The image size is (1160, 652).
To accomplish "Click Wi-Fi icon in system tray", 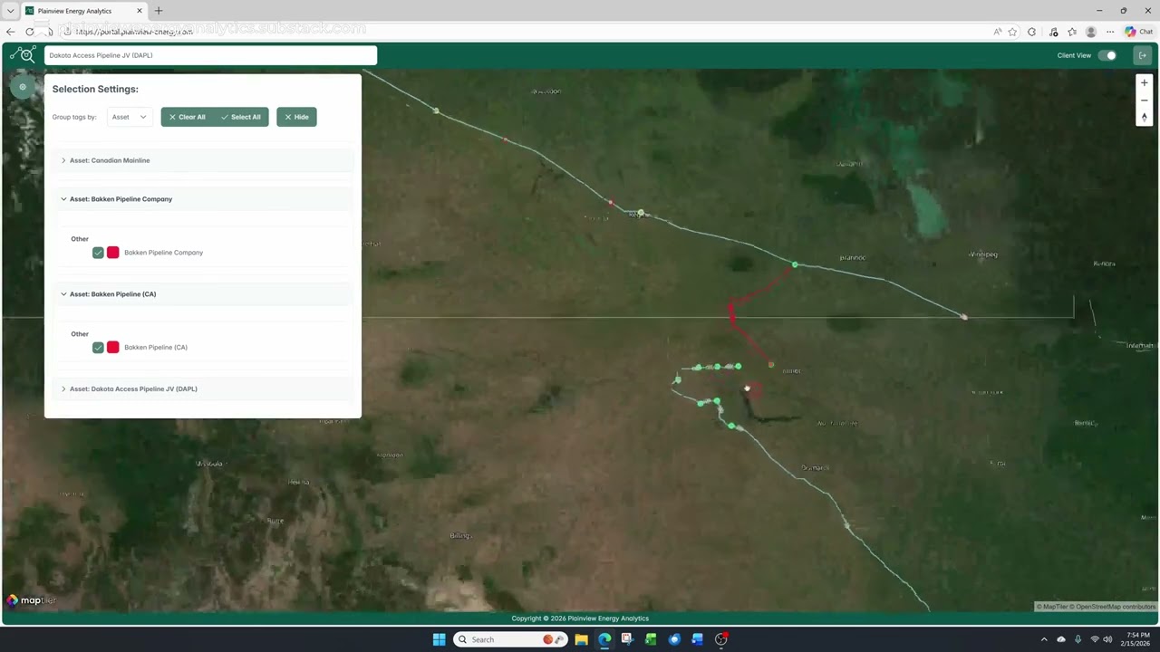I will (1094, 639).
